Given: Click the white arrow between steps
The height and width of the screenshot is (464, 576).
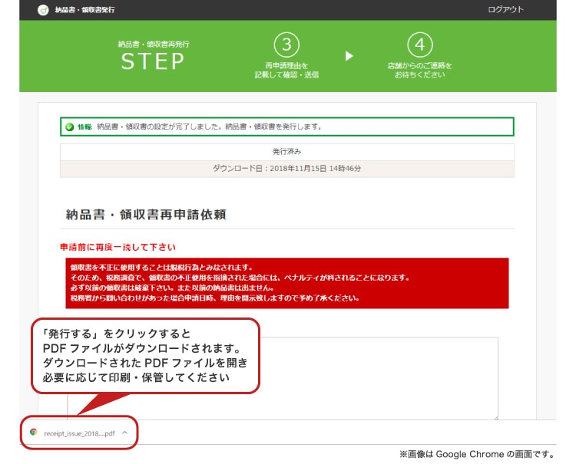Looking at the screenshot, I should click(349, 56).
